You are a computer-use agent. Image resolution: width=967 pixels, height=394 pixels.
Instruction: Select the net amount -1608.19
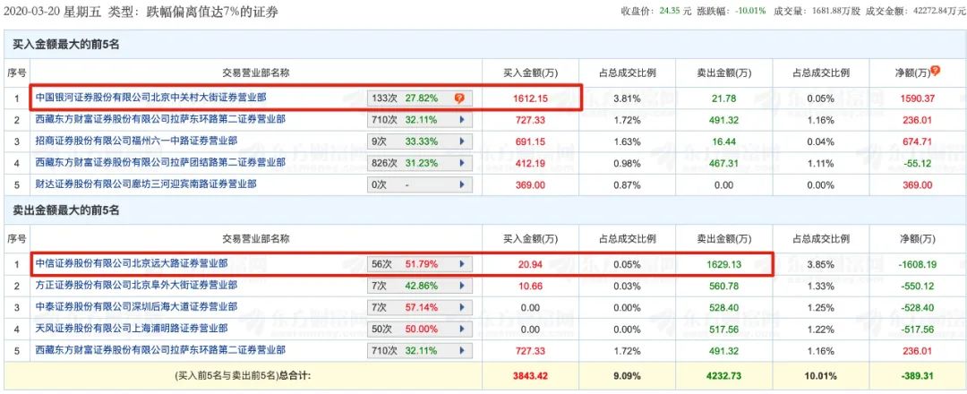pos(918,264)
